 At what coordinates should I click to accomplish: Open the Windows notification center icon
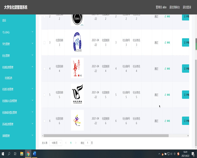(x=193, y=154)
